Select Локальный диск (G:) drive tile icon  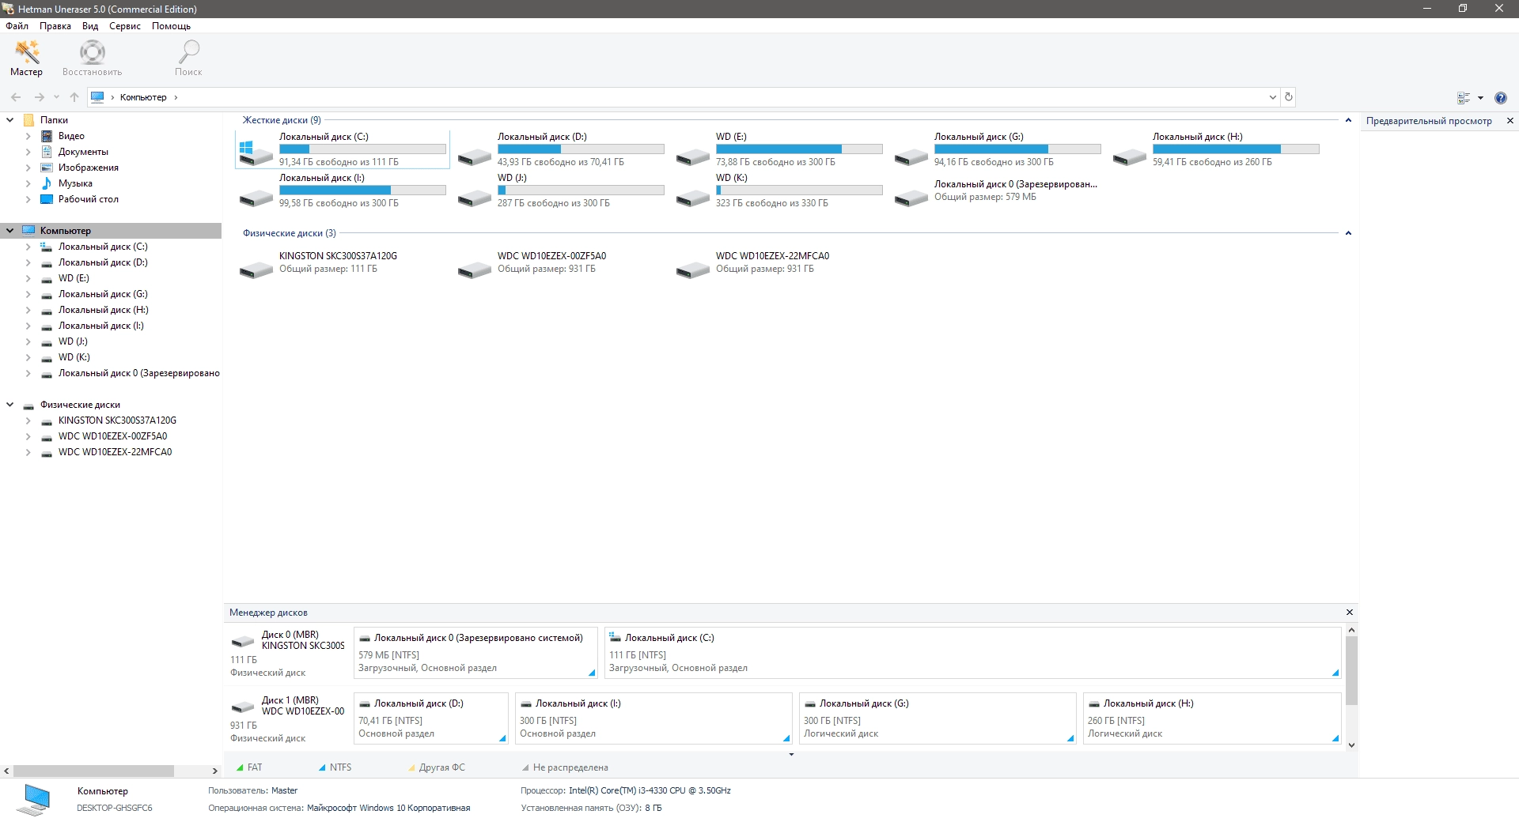click(x=911, y=156)
